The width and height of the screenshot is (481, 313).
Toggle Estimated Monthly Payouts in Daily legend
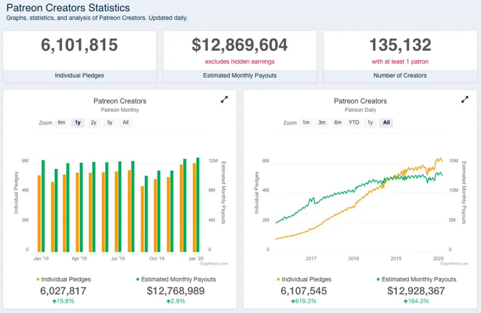416,279
